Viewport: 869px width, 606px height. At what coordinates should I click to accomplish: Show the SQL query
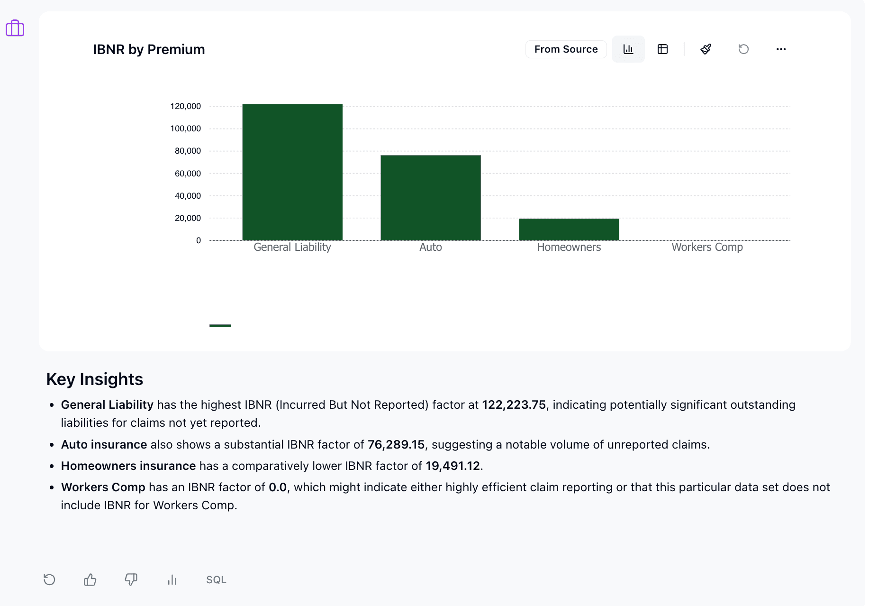216,579
